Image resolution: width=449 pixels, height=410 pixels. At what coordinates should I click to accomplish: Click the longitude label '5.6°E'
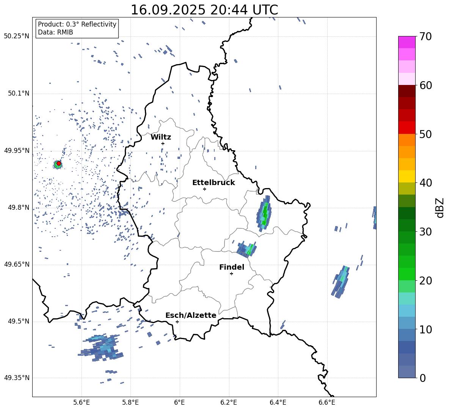(x=82, y=403)
